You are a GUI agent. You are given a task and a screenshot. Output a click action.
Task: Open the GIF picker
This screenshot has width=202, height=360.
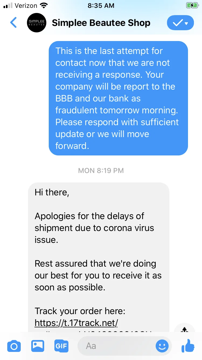pos(61,346)
